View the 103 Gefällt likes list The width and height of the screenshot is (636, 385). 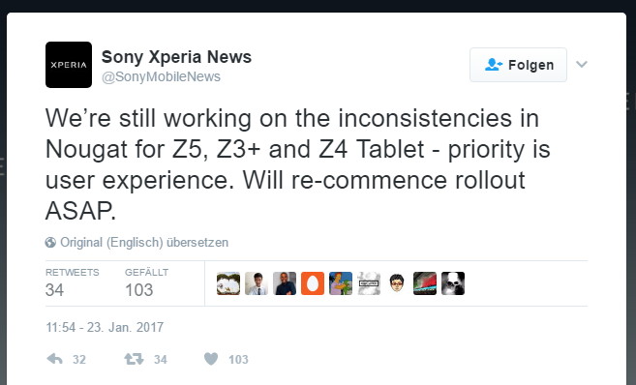(x=146, y=283)
